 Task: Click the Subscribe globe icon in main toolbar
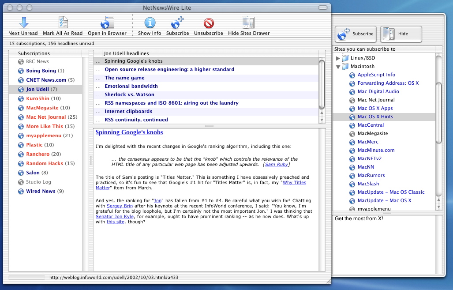click(x=177, y=23)
